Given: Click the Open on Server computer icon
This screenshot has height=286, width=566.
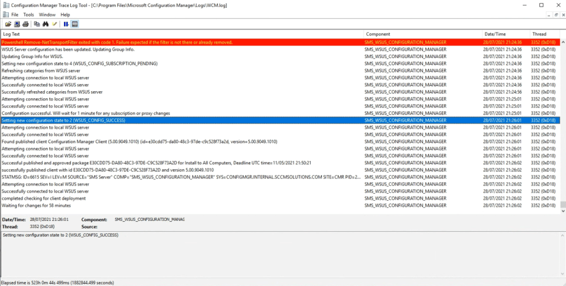Looking at the screenshot, I should [x=17, y=24].
